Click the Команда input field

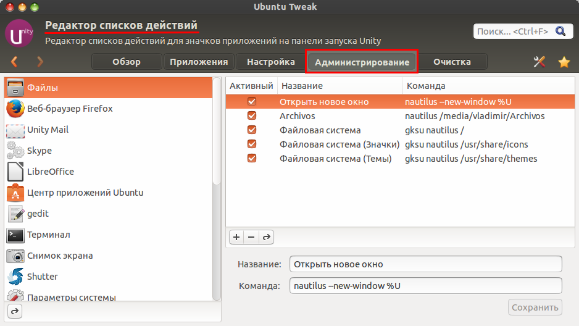(426, 286)
